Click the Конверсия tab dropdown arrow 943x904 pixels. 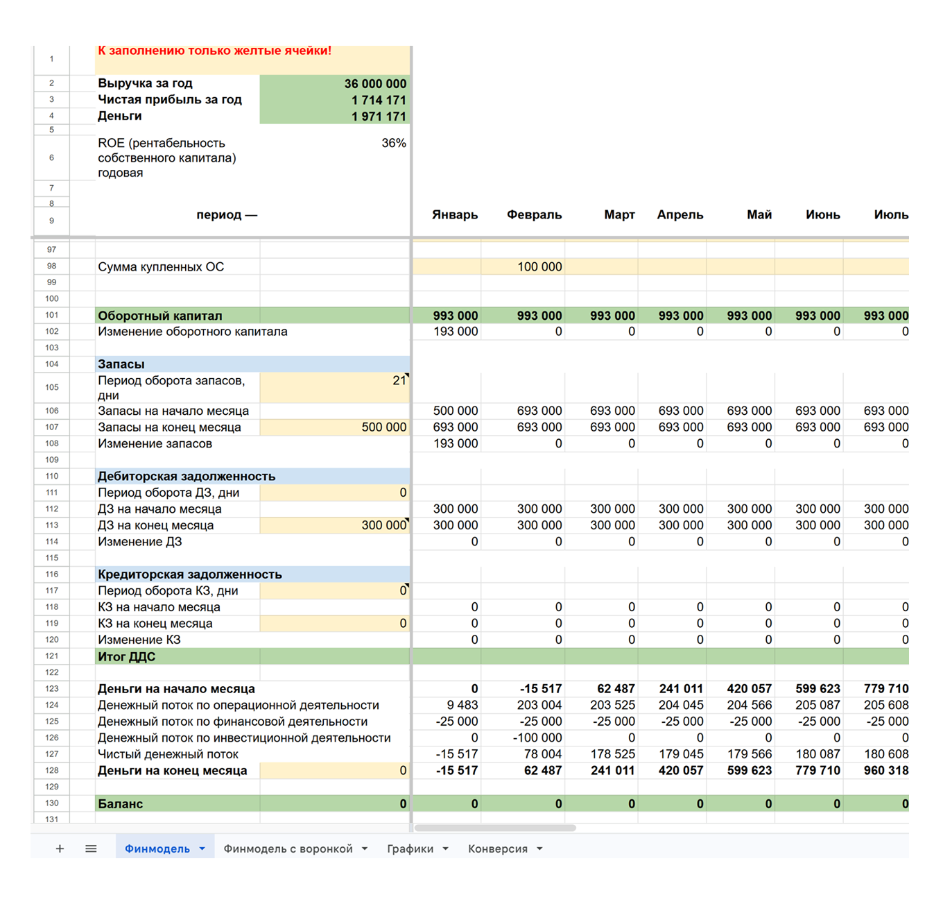click(x=539, y=848)
